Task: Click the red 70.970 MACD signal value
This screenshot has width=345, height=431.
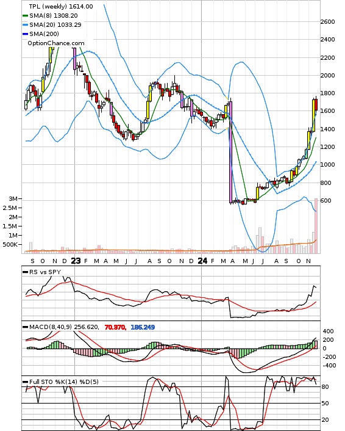Action: click(x=115, y=327)
